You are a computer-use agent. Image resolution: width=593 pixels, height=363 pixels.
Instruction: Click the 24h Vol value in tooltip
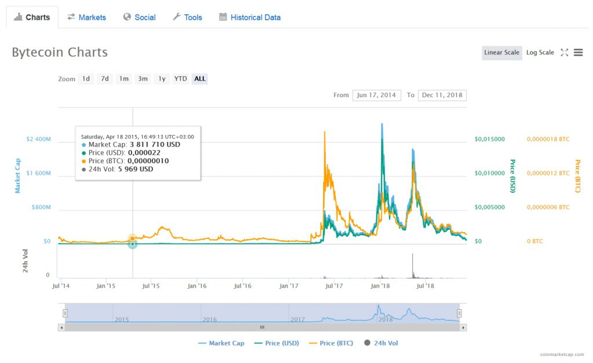[x=136, y=169]
